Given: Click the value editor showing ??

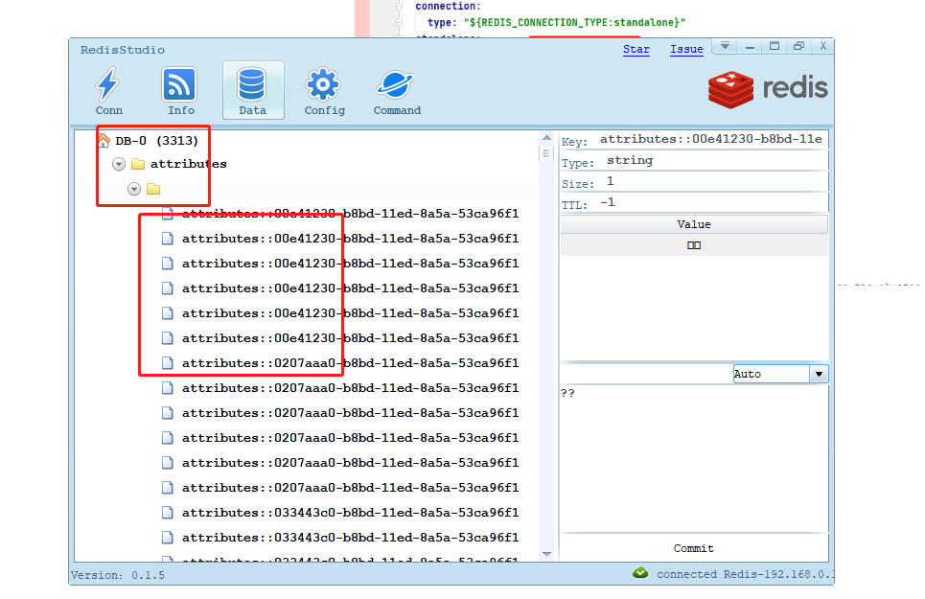Looking at the screenshot, I should (x=694, y=459).
